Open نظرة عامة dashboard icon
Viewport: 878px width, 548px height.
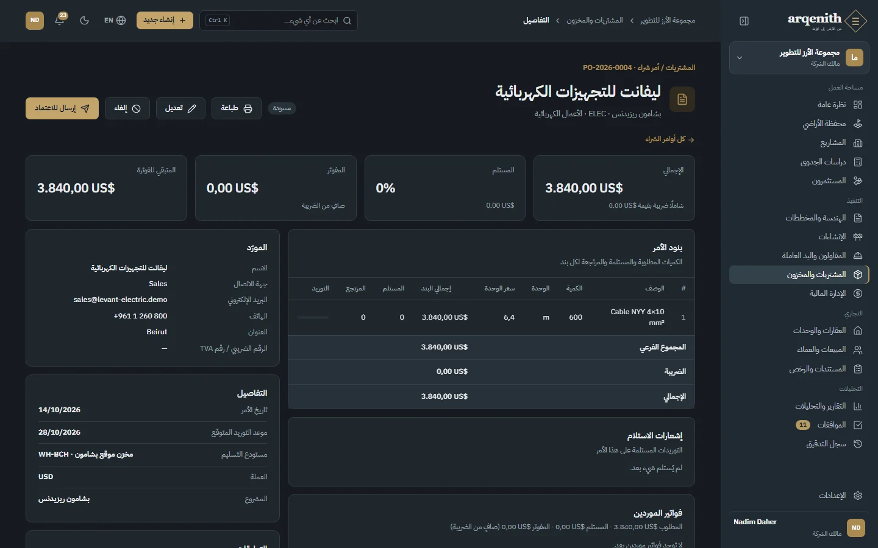point(858,105)
